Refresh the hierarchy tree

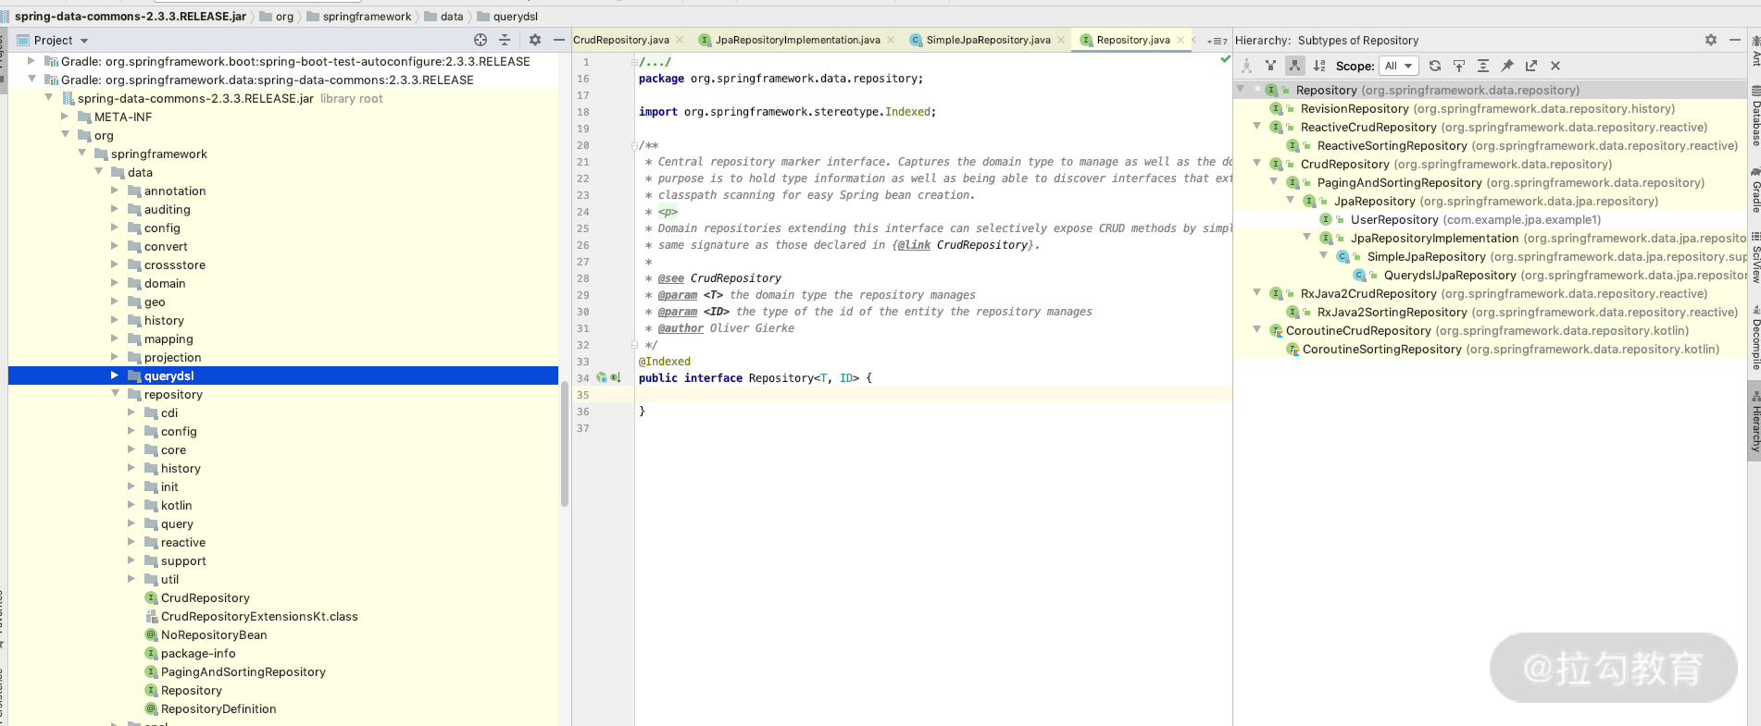[x=1434, y=66]
